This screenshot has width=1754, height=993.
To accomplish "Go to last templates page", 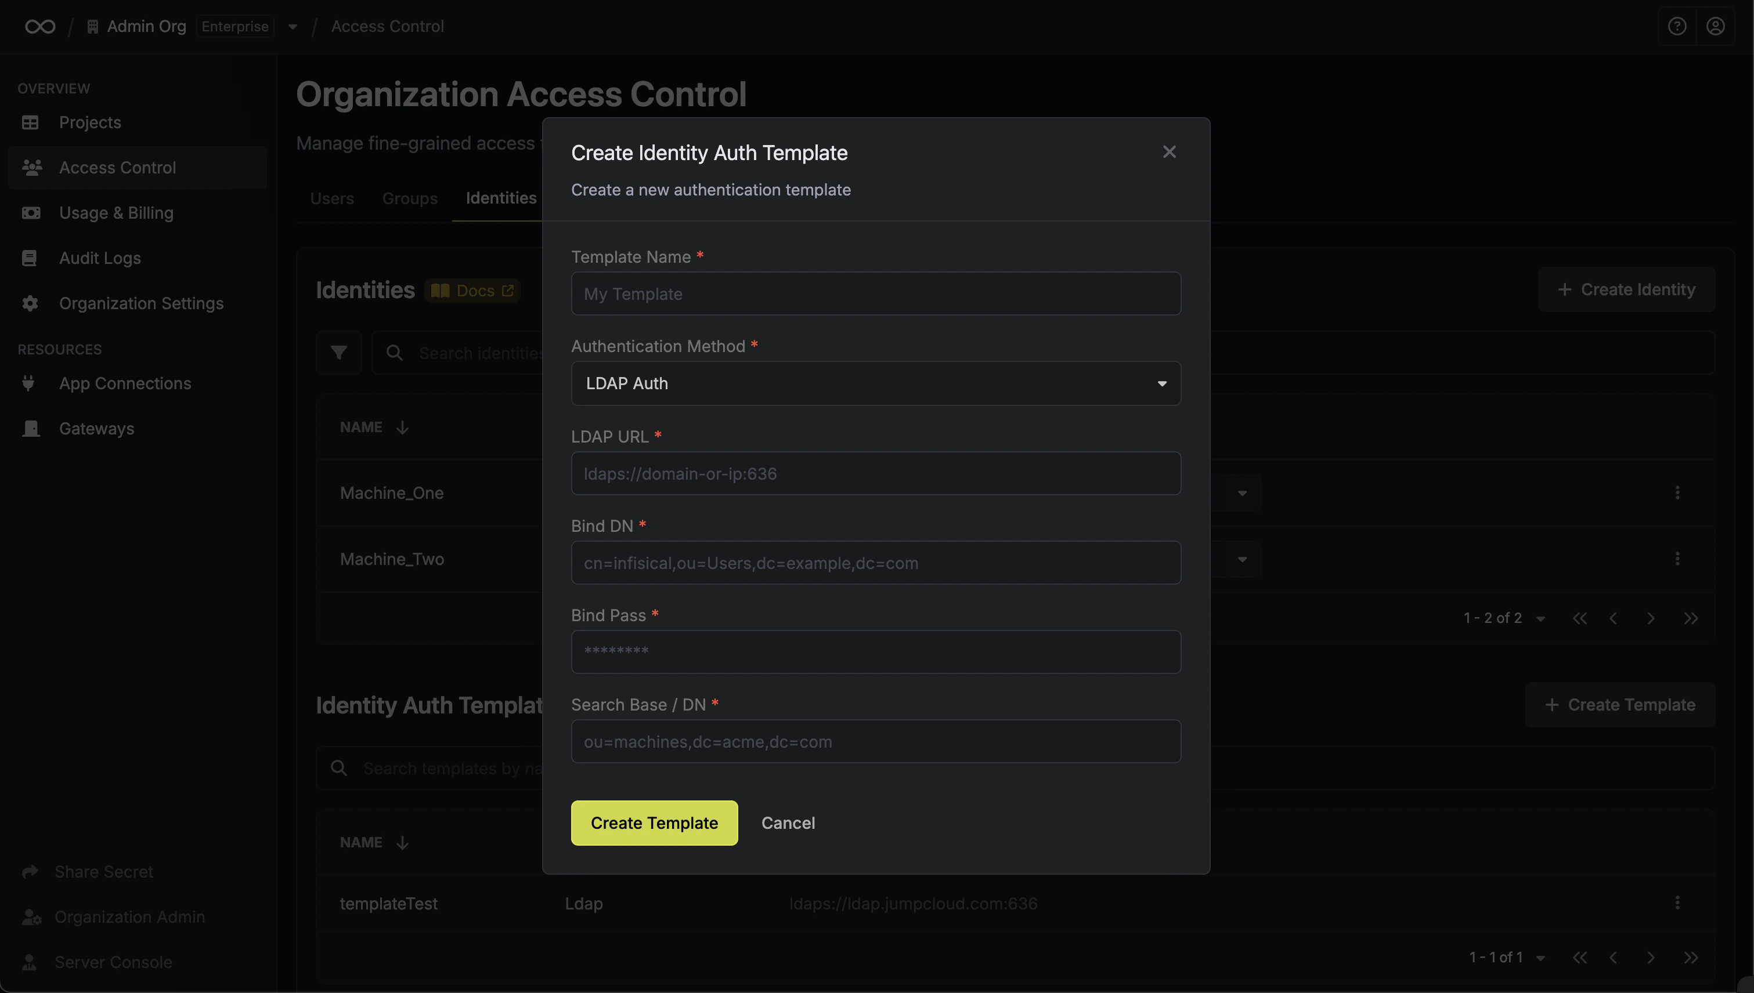I will click(1691, 958).
